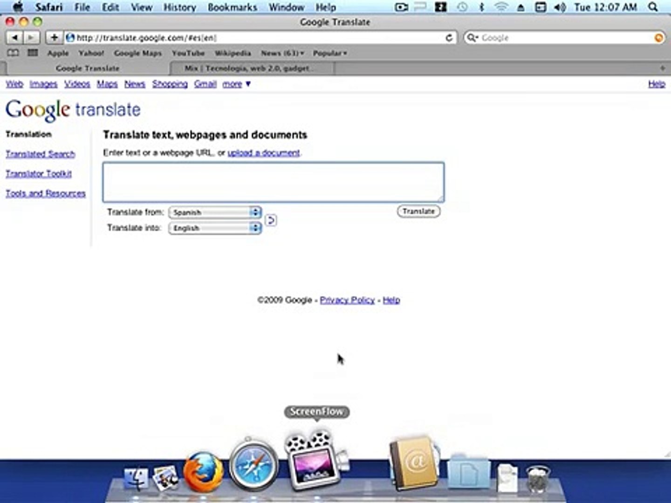Open the upload a document link
Viewport: 671px width, 503px height.
(x=264, y=153)
